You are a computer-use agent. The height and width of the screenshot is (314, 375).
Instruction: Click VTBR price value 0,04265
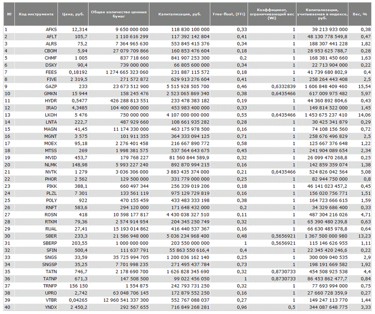point(78,300)
